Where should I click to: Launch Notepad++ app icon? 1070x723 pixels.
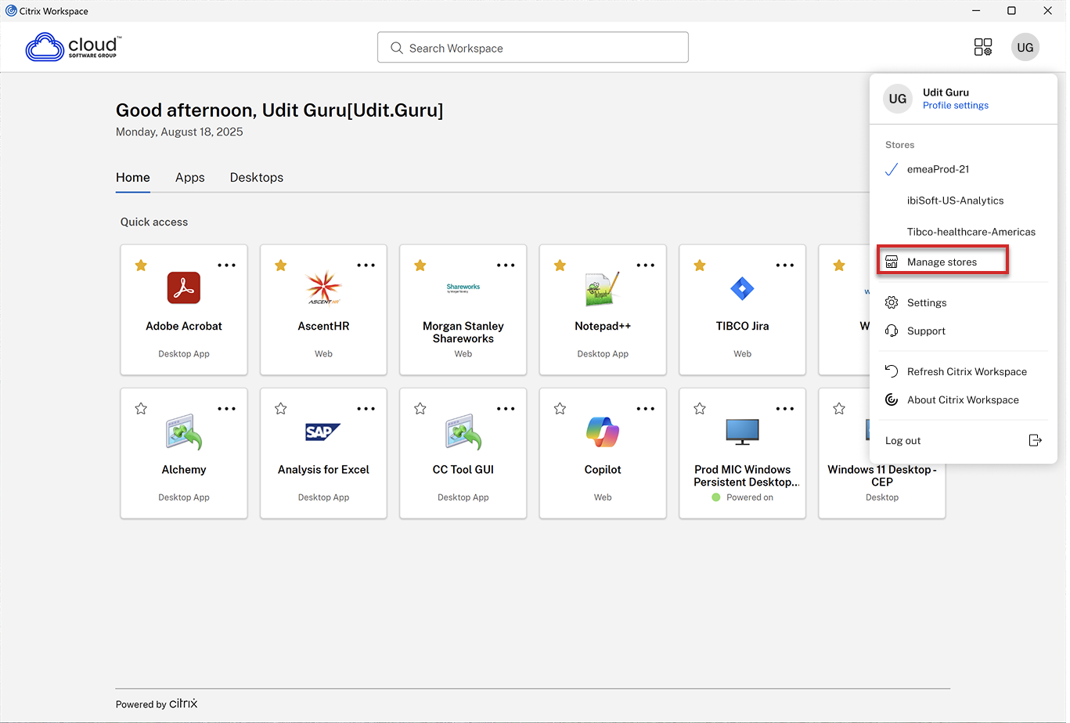[603, 288]
